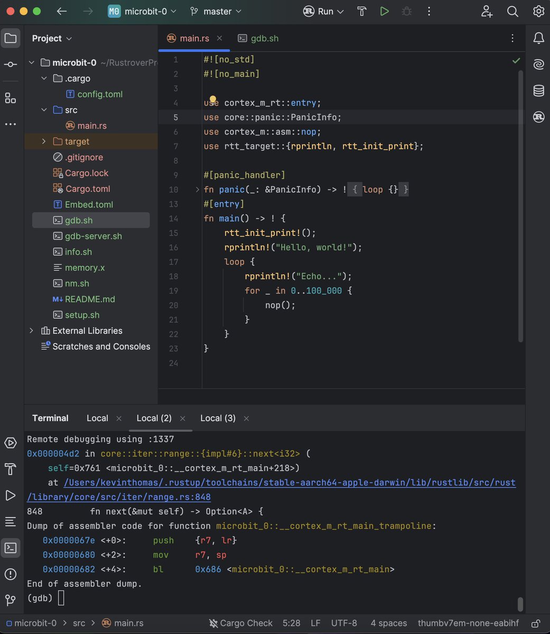Show more tool windows ellipsis
Image resolution: width=550 pixels, height=634 pixels.
click(10, 124)
